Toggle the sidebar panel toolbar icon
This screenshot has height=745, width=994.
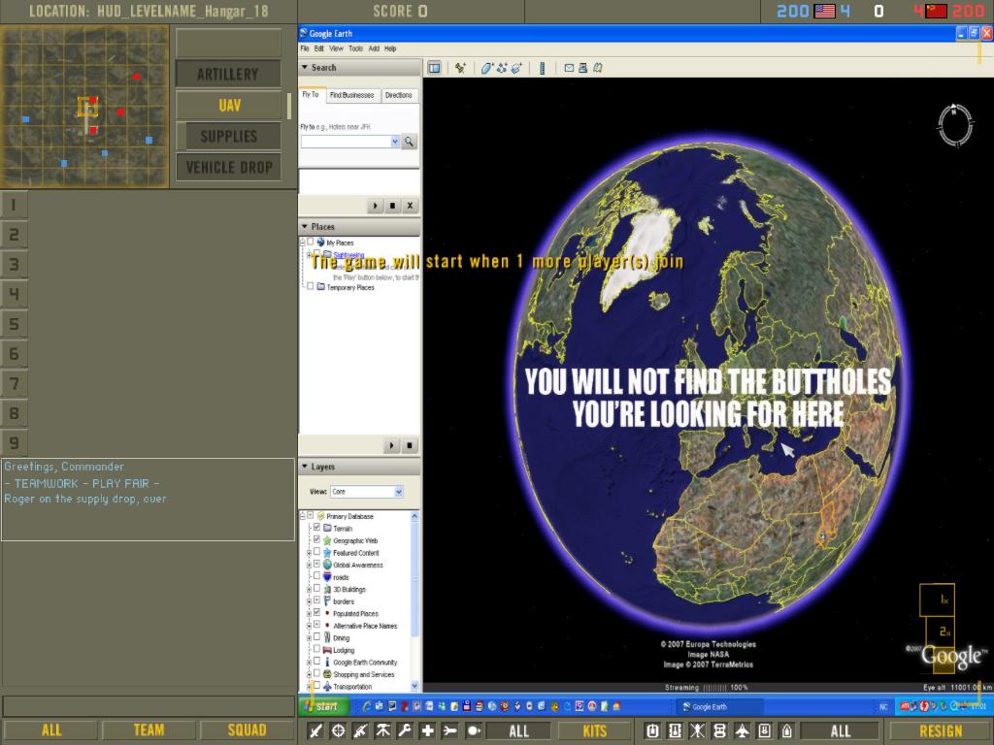434,68
